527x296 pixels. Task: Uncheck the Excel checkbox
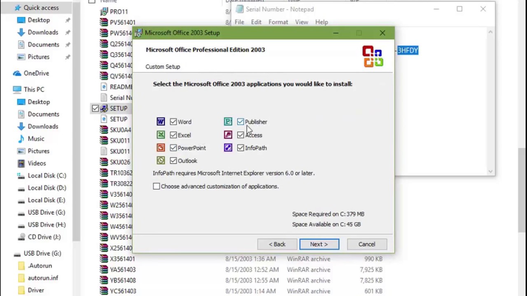[173, 135]
